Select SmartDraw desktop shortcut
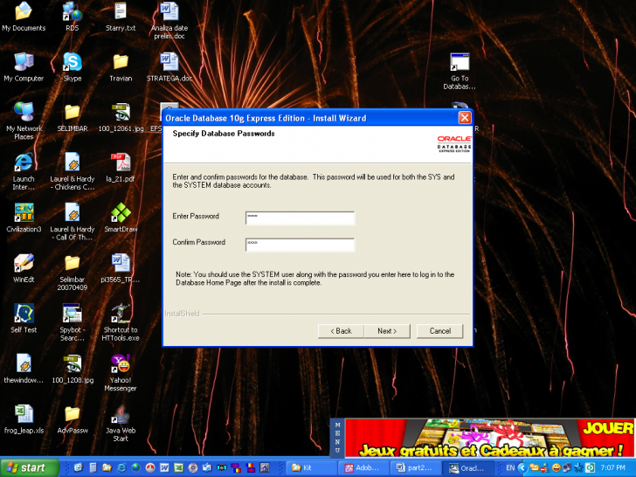The height and width of the screenshot is (477, 636). pyautogui.click(x=121, y=218)
